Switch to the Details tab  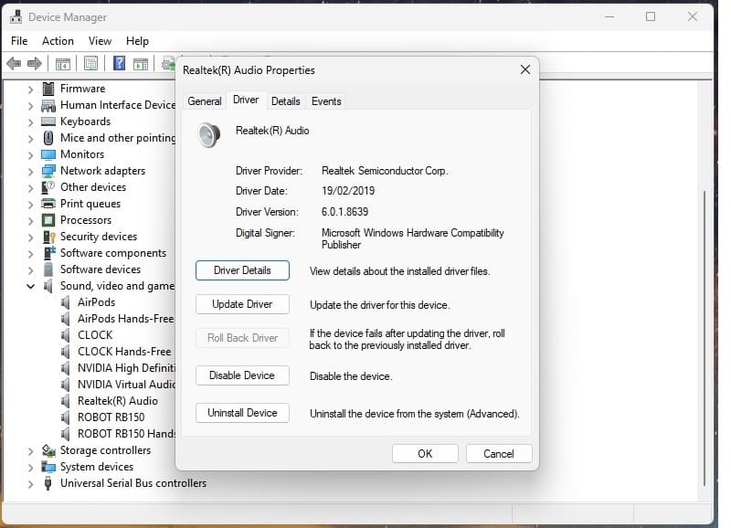tap(285, 101)
